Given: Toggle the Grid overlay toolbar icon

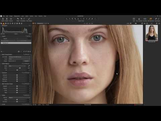Looking at the screenshot, I should click(x=134, y=19).
